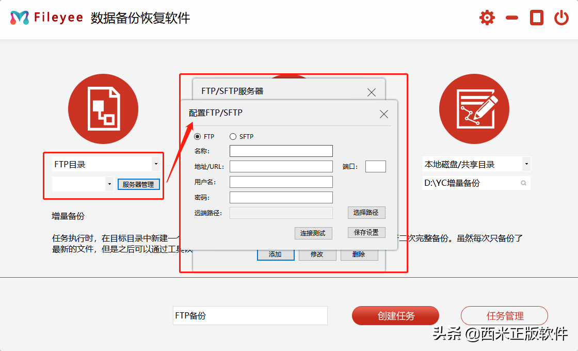Click the magnifier icon in D:\YC增量备份 field
578x351 pixels.
[x=523, y=183]
